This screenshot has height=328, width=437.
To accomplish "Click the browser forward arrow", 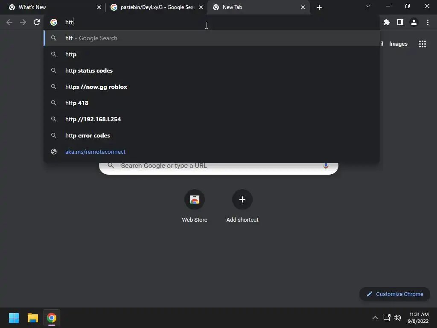I will 23,22.
